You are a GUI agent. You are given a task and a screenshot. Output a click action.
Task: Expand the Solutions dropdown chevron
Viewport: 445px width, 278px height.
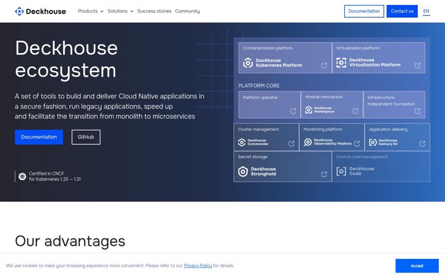point(132,12)
